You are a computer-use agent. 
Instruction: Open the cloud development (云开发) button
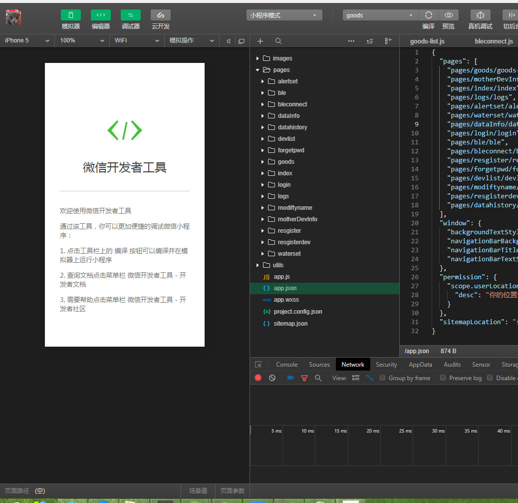click(x=161, y=15)
